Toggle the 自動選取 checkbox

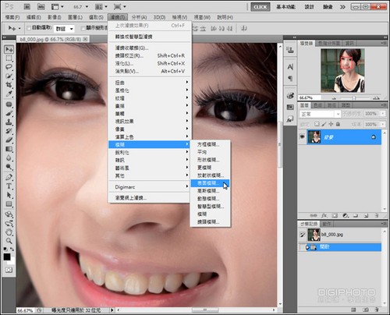click(29, 28)
